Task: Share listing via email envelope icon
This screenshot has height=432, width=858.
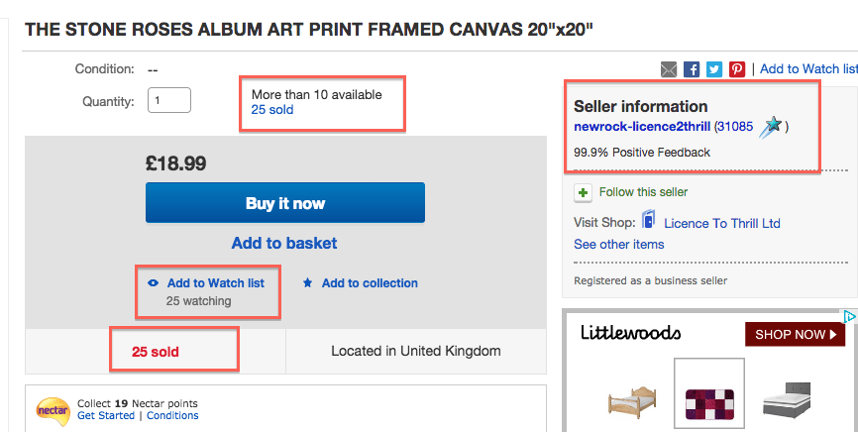Action: pyautogui.click(x=668, y=69)
